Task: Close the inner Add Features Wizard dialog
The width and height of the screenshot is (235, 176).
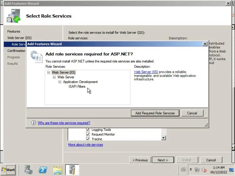Action: tap(205, 44)
